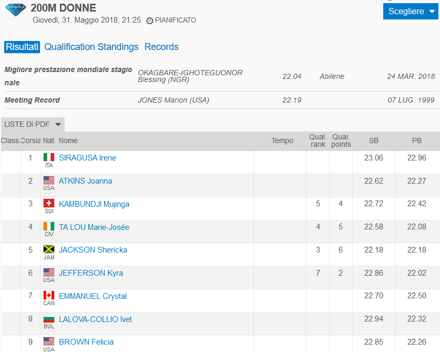The height and width of the screenshot is (352, 440).
Task: Click the Bulgarian flag for Lalova-Collio
Action: [49, 319]
